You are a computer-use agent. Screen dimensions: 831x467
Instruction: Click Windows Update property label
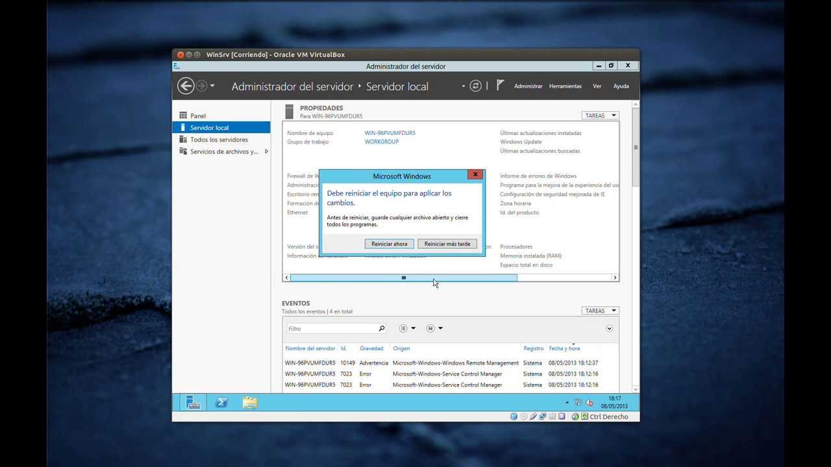521,142
